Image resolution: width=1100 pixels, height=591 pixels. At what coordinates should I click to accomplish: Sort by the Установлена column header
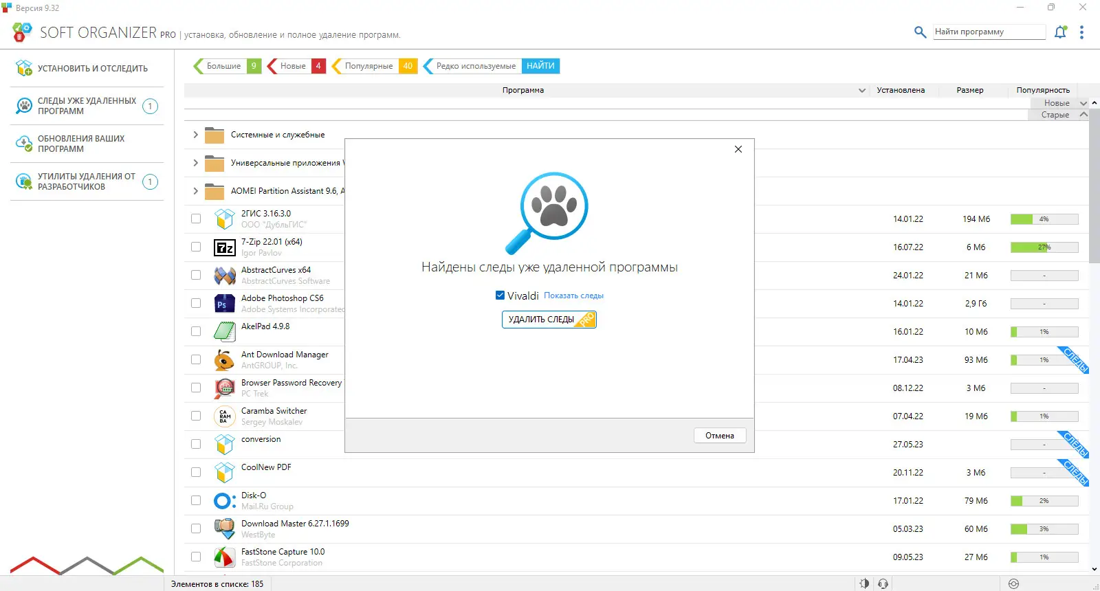[901, 91]
